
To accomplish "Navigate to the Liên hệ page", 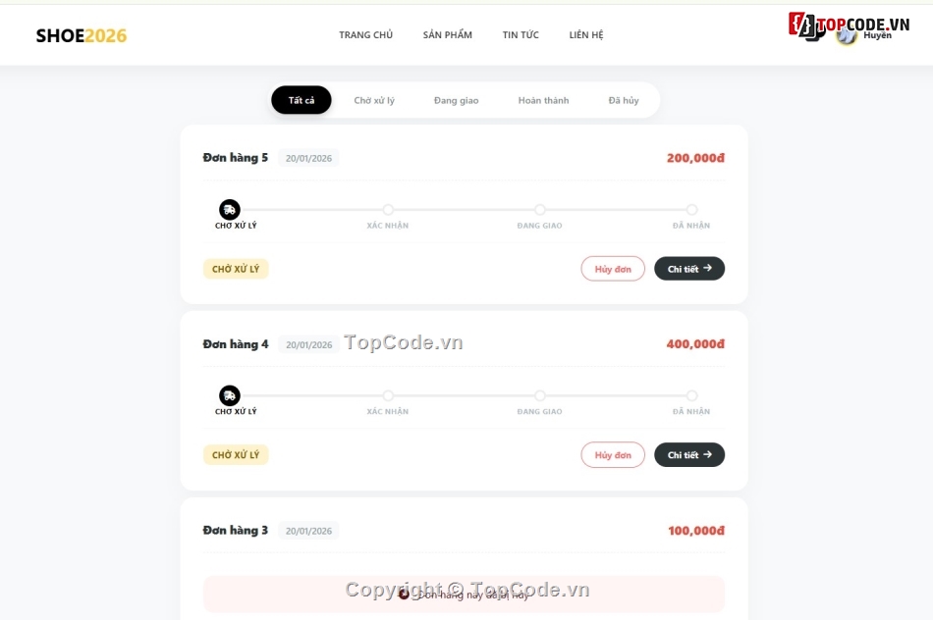I will (586, 35).
